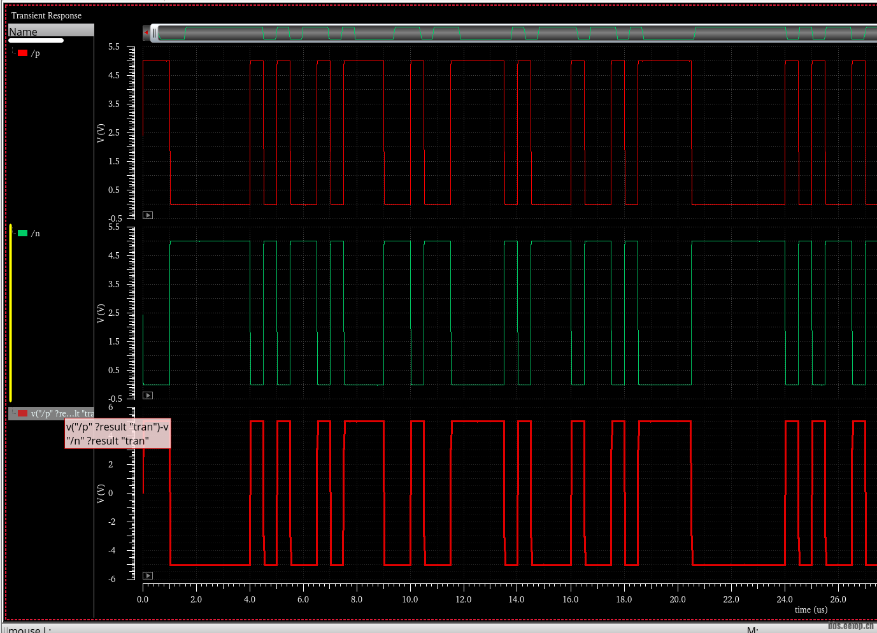The height and width of the screenshot is (633, 877).
Task: Click the expression tooltip showing v("/p")-v("/n")
Action: point(118,434)
